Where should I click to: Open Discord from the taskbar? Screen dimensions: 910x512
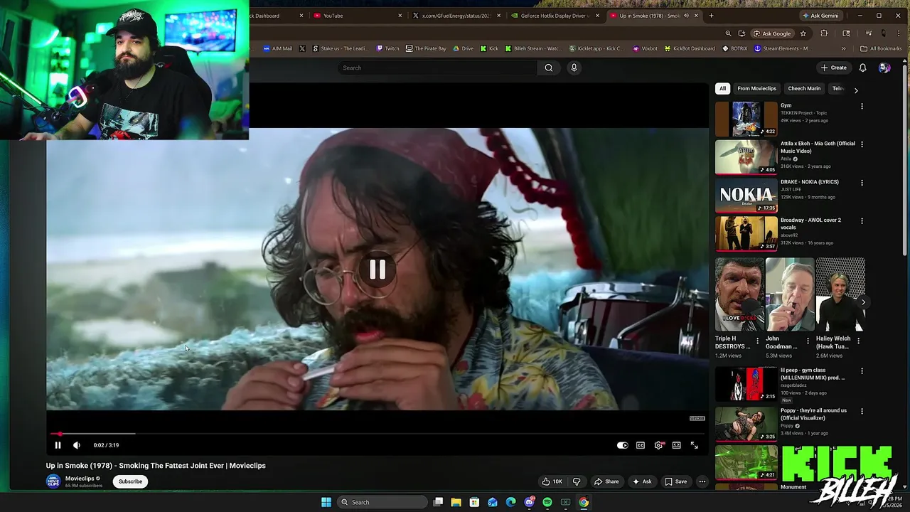pos(529,502)
